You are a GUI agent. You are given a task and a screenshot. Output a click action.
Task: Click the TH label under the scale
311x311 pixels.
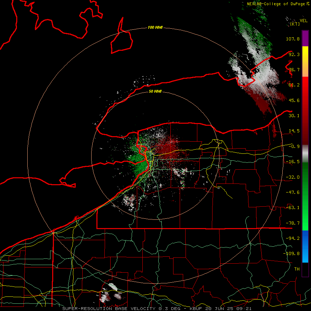tap(297, 269)
